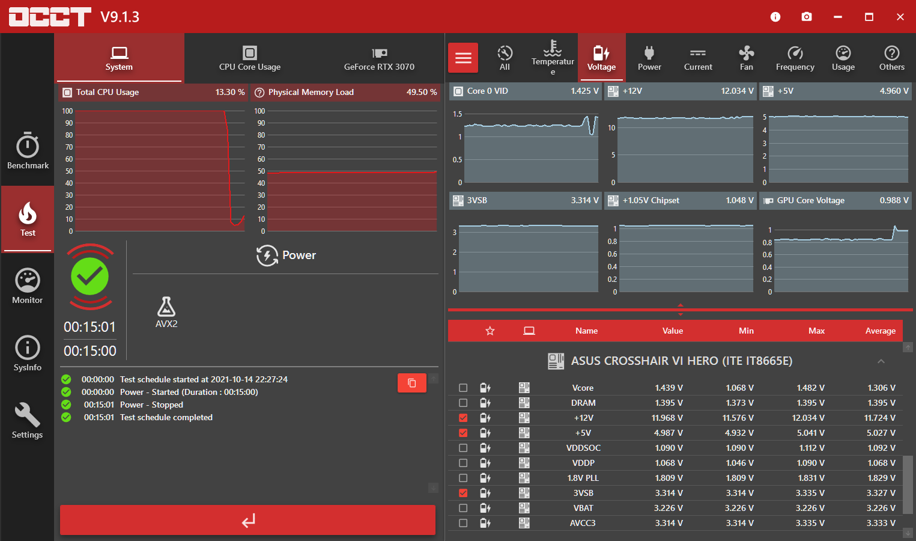Click the AVX2 instruction set flask icon
The height and width of the screenshot is (541, 916).
[166, 307]
